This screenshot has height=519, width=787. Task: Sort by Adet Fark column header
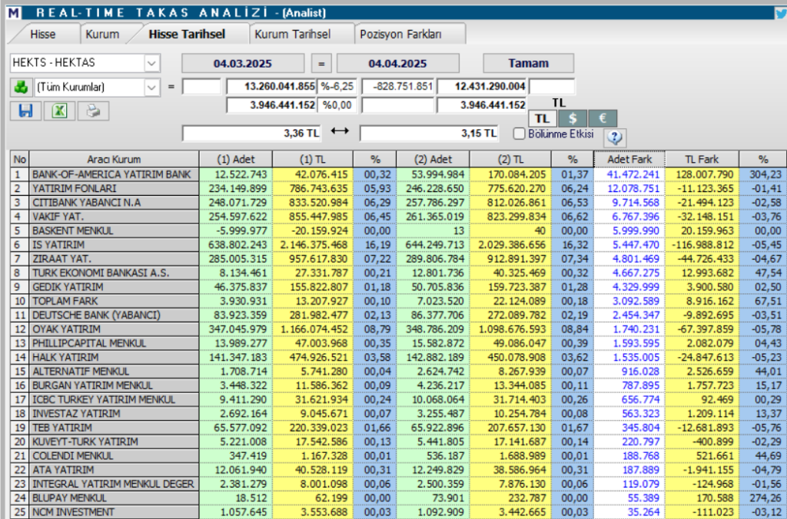click(629, 160)
